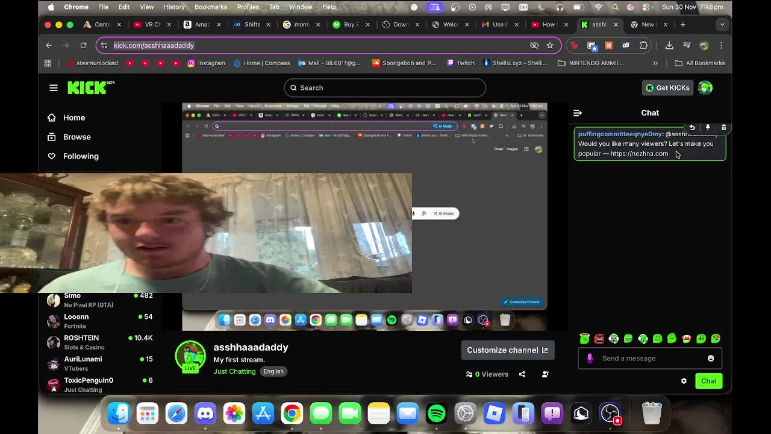Open Spotify from the Dock
The image size is (771, 434).
tap(437, 414)
